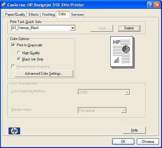Click the Help button
Viewport: 162px width, 148px height.
[x=134, y=130]
